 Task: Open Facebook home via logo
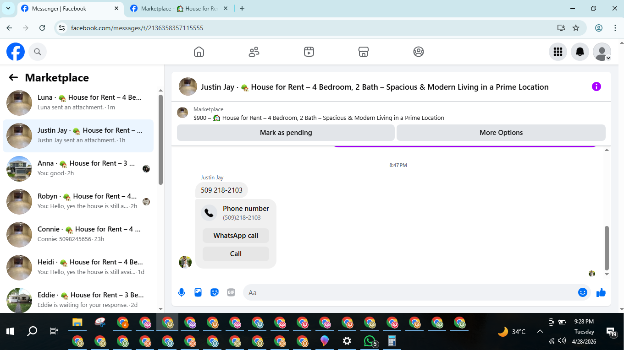click(16, 52)
